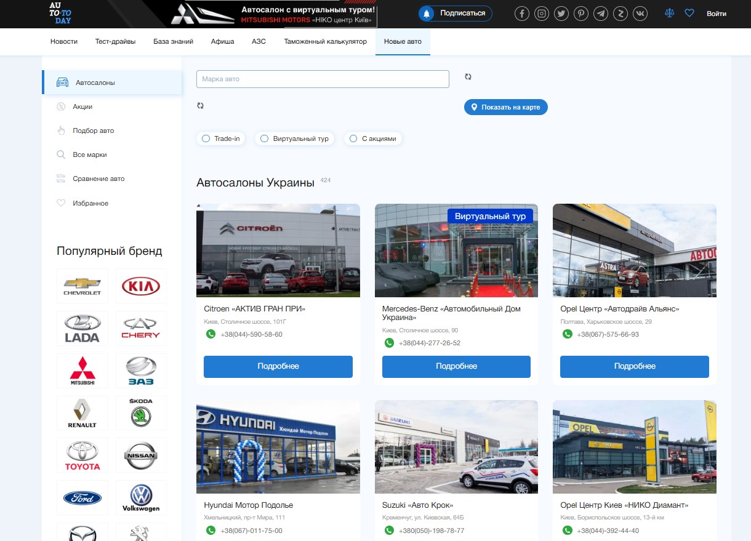Open the Opel Автодрайв Альянс photo
This screenshot has width=751, height=541.
click(635, 250)
